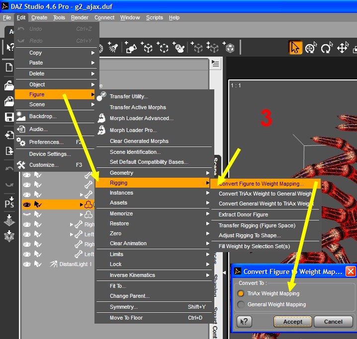Screen dimensions: 357x339
Task: Expand the hidden figure node arrow
Action: click(81, 214)
